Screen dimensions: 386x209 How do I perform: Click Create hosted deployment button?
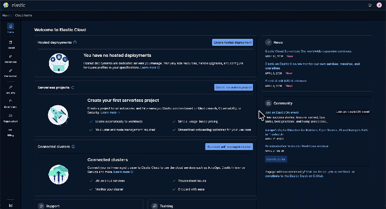pos(233,42)
